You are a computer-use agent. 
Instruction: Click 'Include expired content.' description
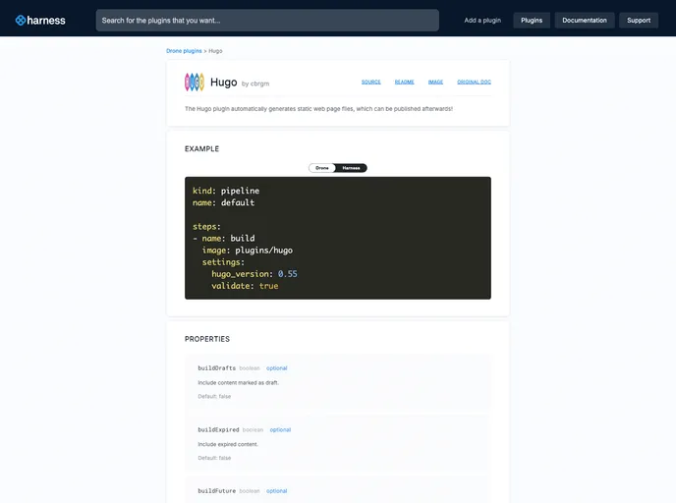pos(228,444)
